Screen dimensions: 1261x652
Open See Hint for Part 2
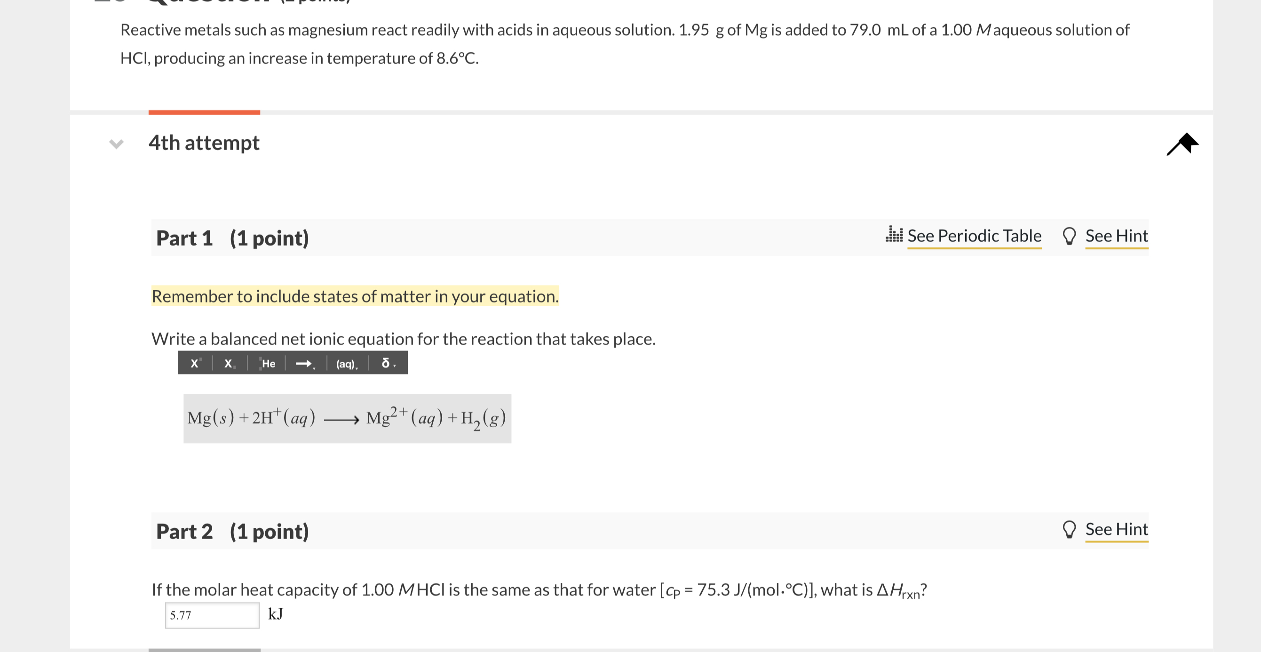[1117, 529]
